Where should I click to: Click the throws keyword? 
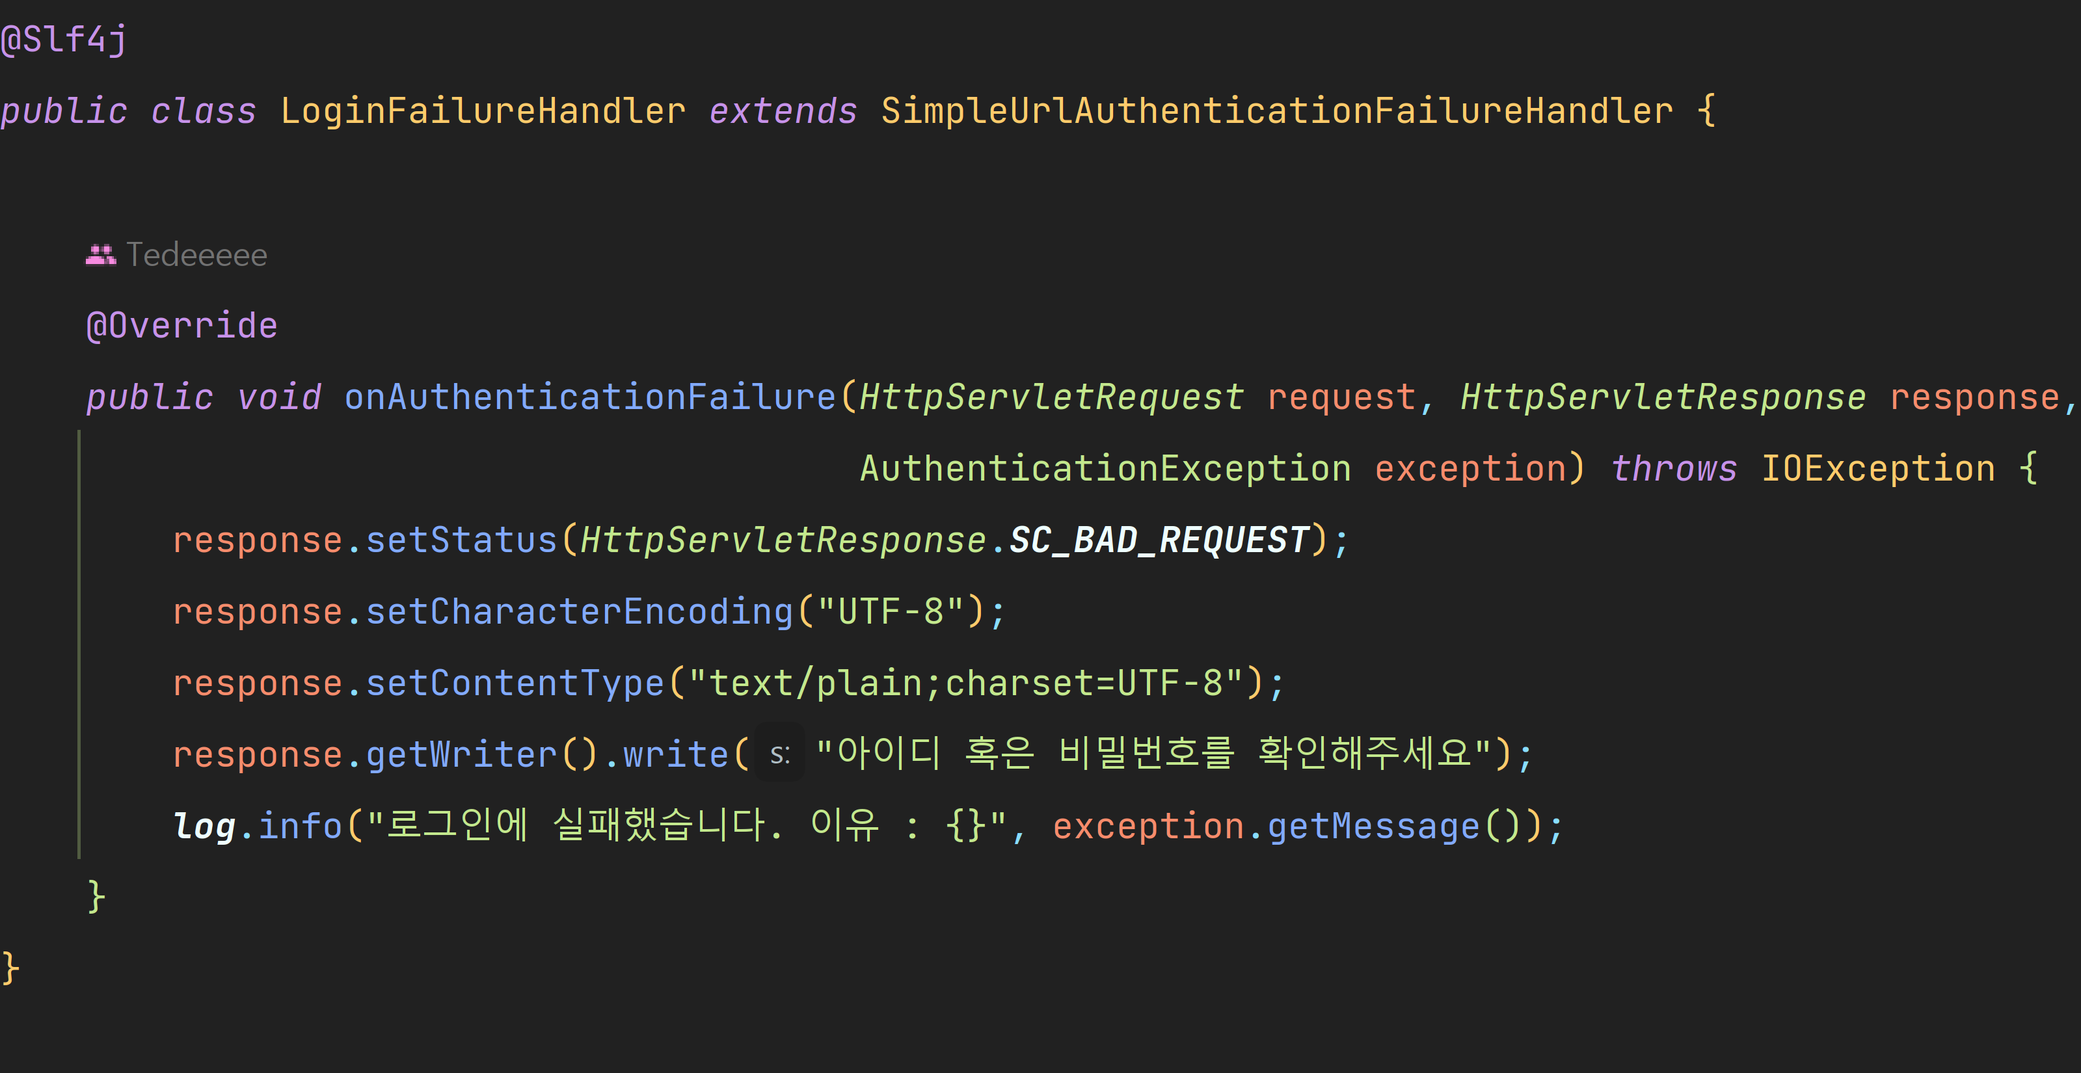point(1674,469)
